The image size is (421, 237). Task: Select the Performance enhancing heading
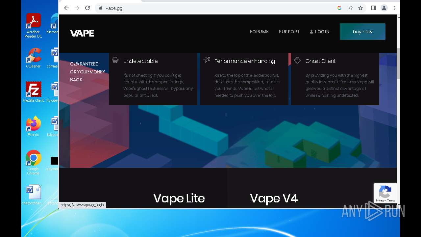click(x=245, y=61)
